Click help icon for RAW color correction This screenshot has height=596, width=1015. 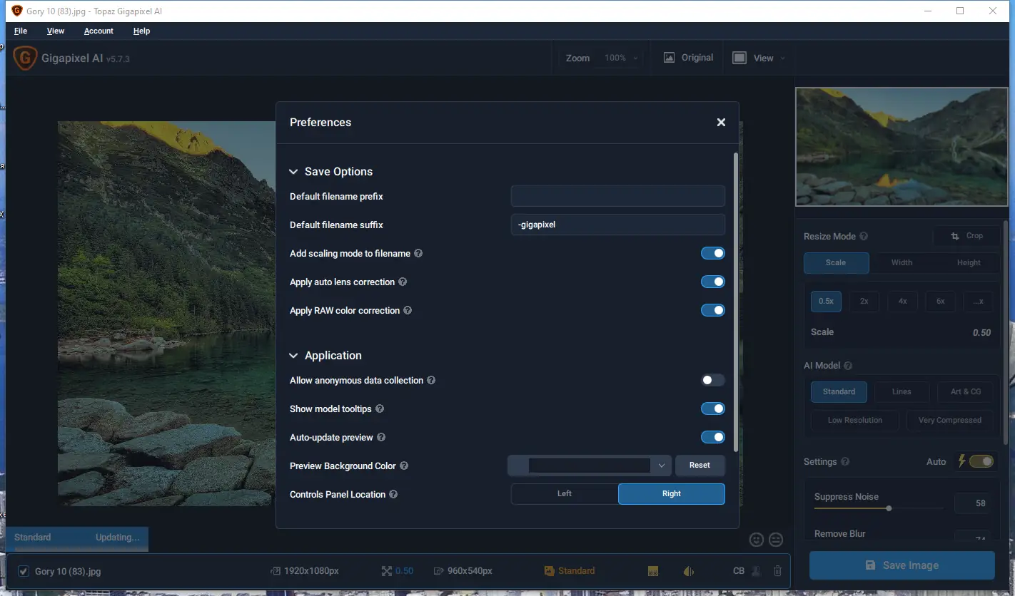coord(408,310)
